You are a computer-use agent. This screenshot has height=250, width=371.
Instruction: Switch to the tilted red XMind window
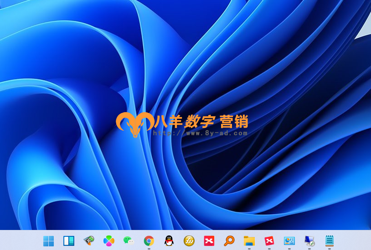click(x=269, y=241)
